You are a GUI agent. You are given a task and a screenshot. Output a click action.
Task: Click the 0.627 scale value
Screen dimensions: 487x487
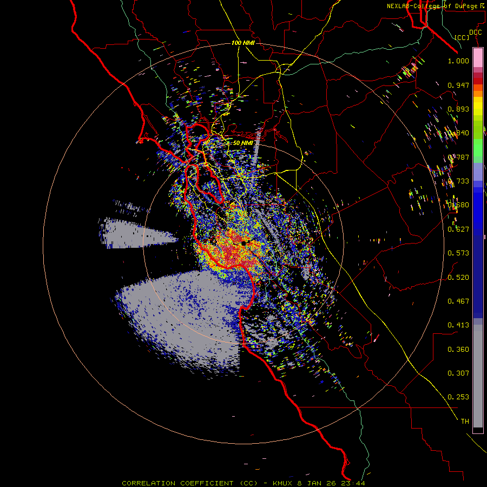(x=458, y=229)
